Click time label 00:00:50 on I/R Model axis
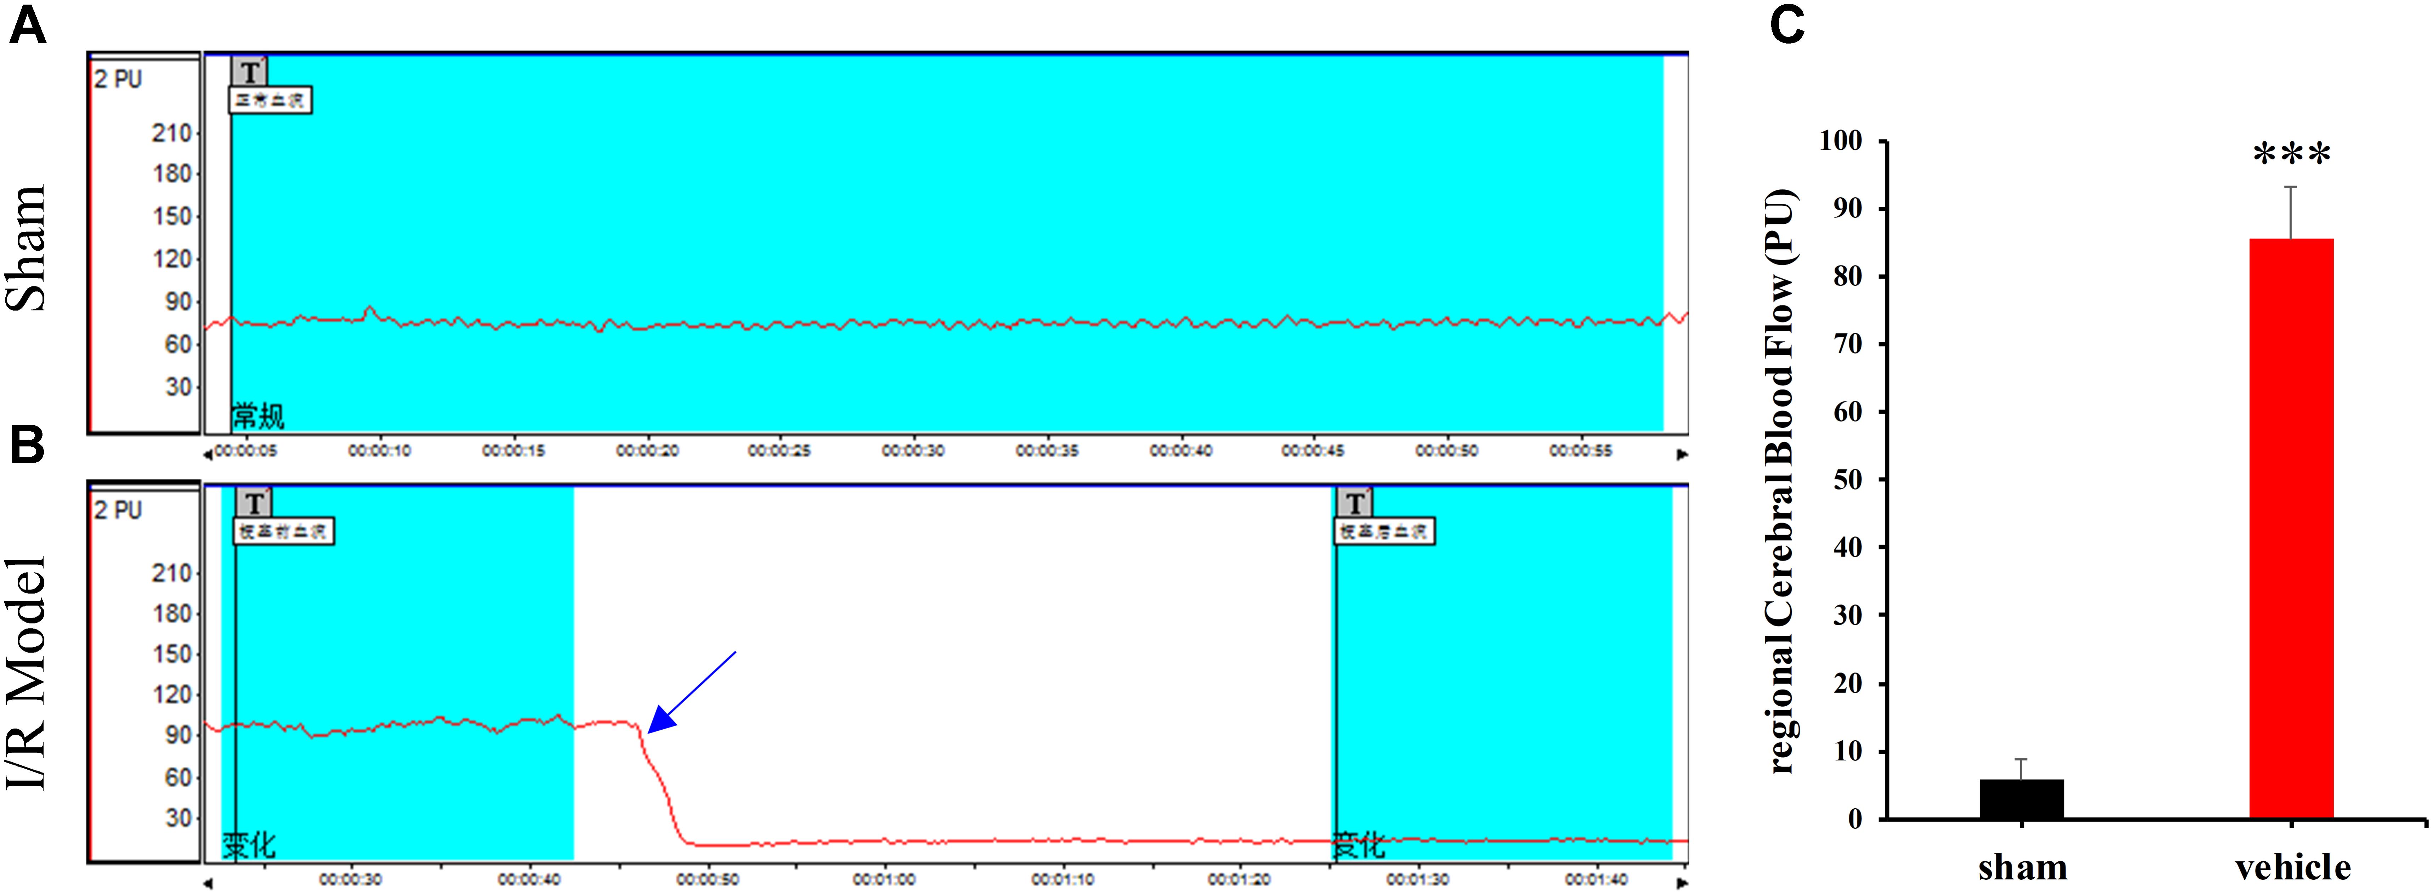The height and width of the screenshot is (895, 2433). pos(707,880)
